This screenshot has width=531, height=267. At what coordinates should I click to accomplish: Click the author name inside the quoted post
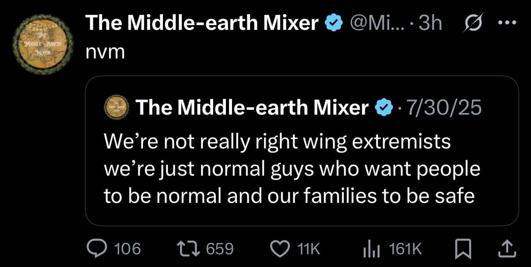[x=252, y=108]
